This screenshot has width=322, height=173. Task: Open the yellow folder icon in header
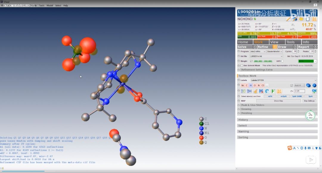(x=301, y=19)
